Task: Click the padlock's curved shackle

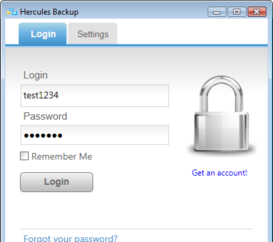Action: click(221, 93)
